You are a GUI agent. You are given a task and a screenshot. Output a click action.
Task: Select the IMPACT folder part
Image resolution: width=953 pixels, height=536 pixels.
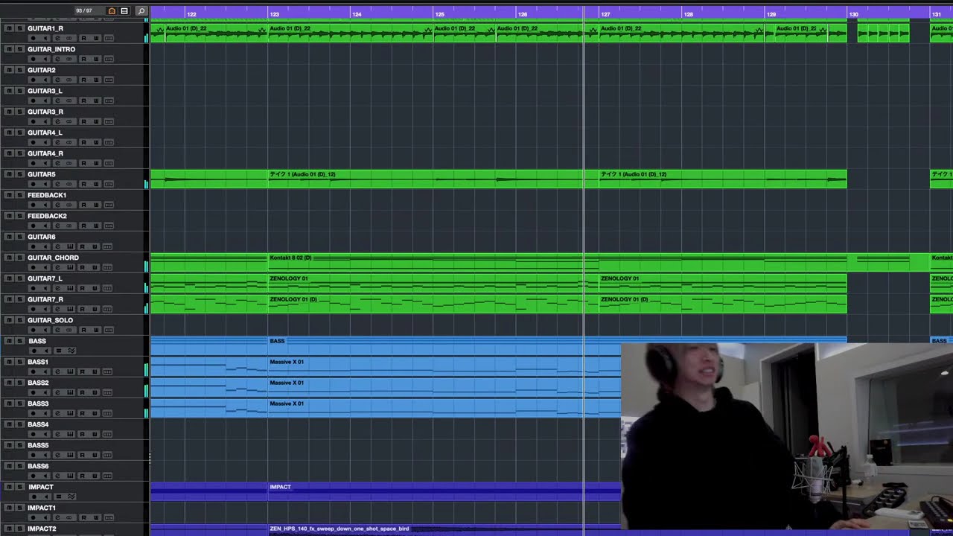click(x=444, y=491)
